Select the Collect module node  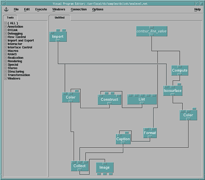click(80, 166)
